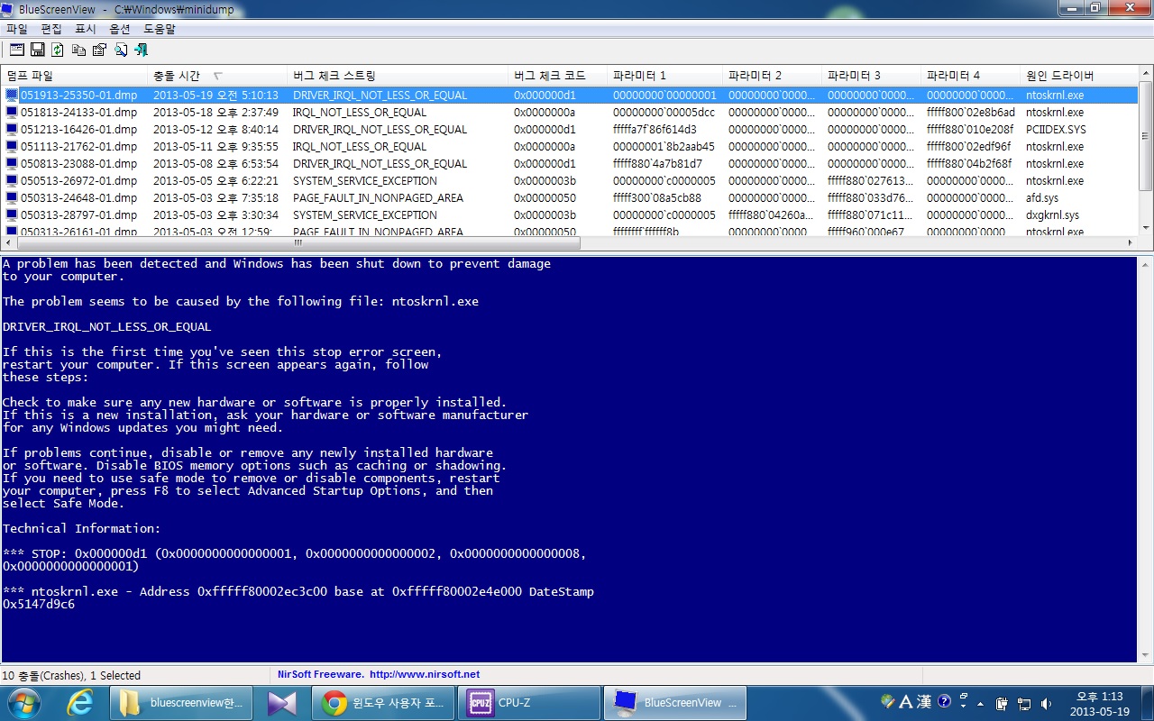
Task: Click PCIIDEX.SYS in the 원인 드라이버 column
Action: tap(1056, 129)
